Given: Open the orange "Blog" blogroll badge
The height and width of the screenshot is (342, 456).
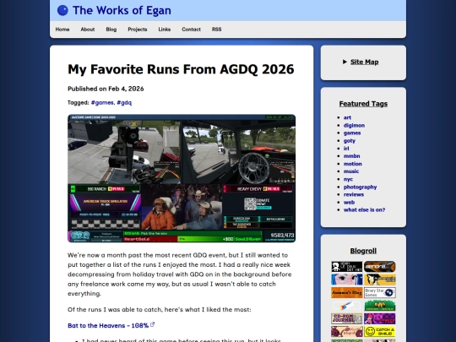Looking at the screenshot, I should point(347,292).
